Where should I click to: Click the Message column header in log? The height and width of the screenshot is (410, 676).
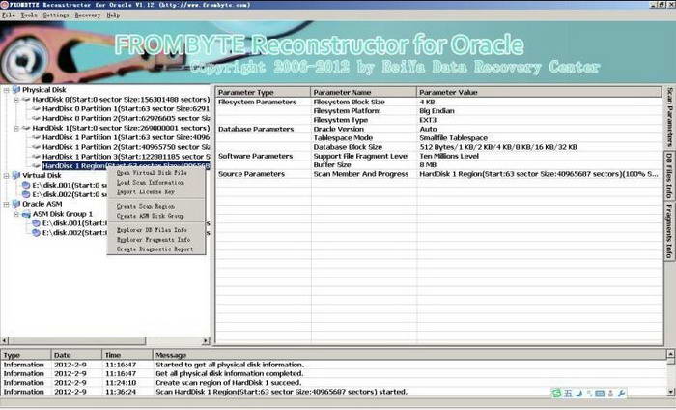coord(409,355)
